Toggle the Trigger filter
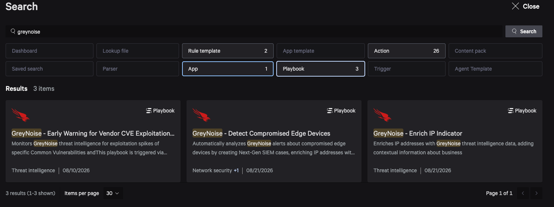The image size is (554, 207). 407,69
